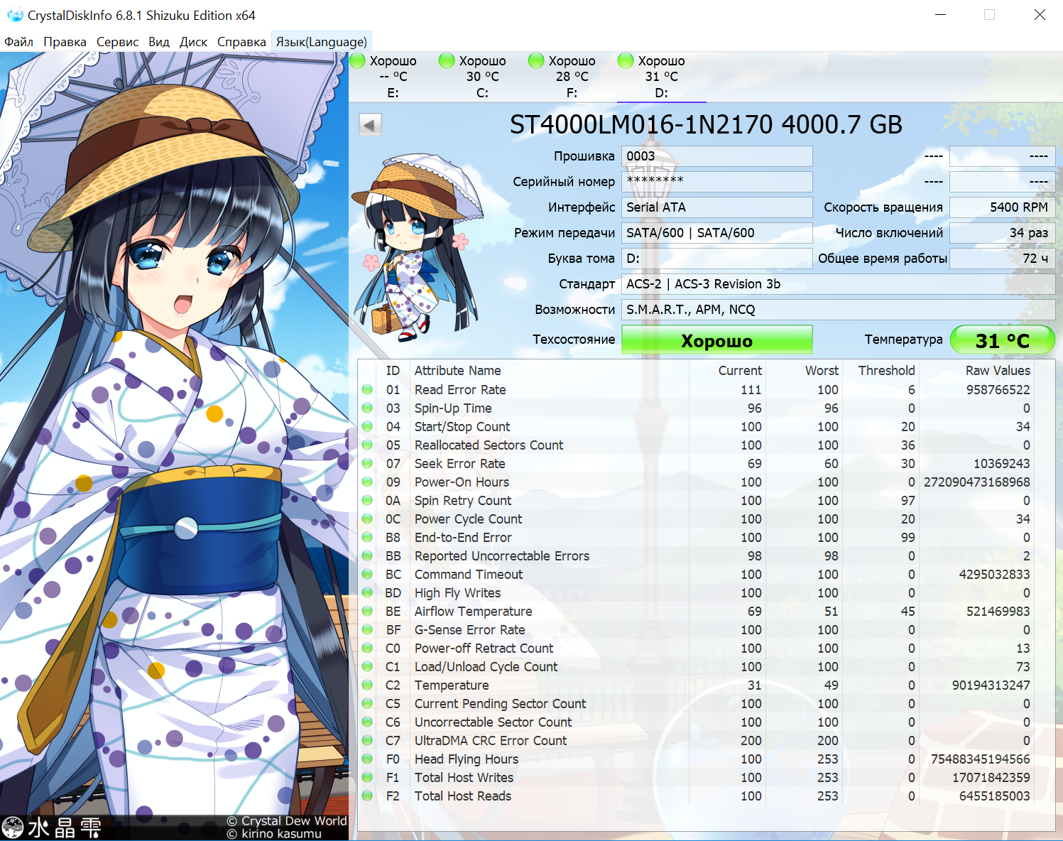
Task: Click the ID column header
Action: (393, 371)
